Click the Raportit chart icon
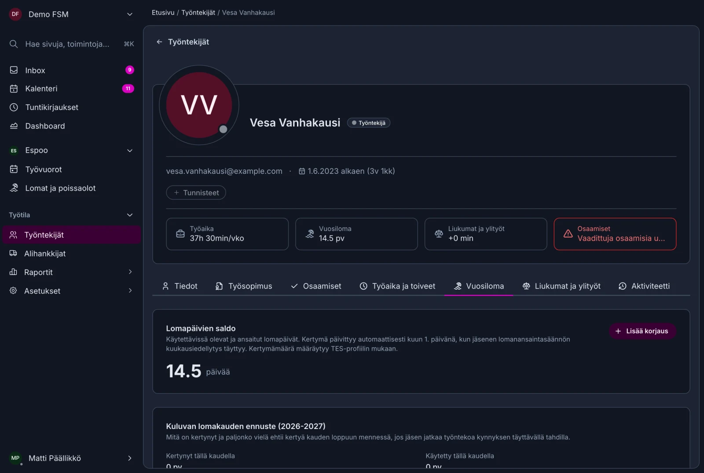Screen dimensions: 704x473 pyautogui.click(x=13, y=272)
